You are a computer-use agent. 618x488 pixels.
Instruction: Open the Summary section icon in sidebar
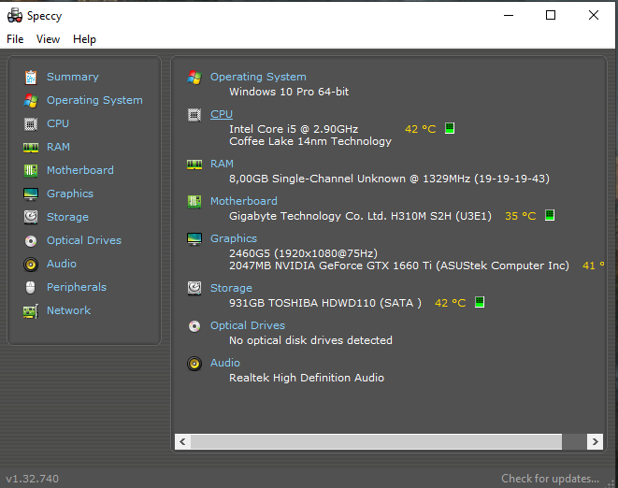[31, 78]
